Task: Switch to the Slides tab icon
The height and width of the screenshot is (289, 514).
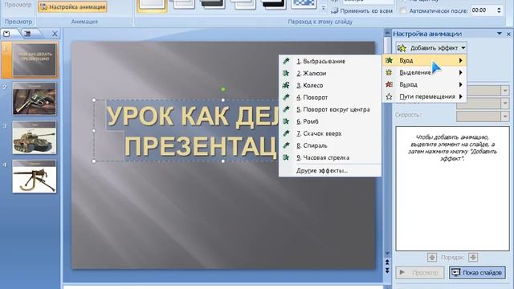Action: click(7, 34)
